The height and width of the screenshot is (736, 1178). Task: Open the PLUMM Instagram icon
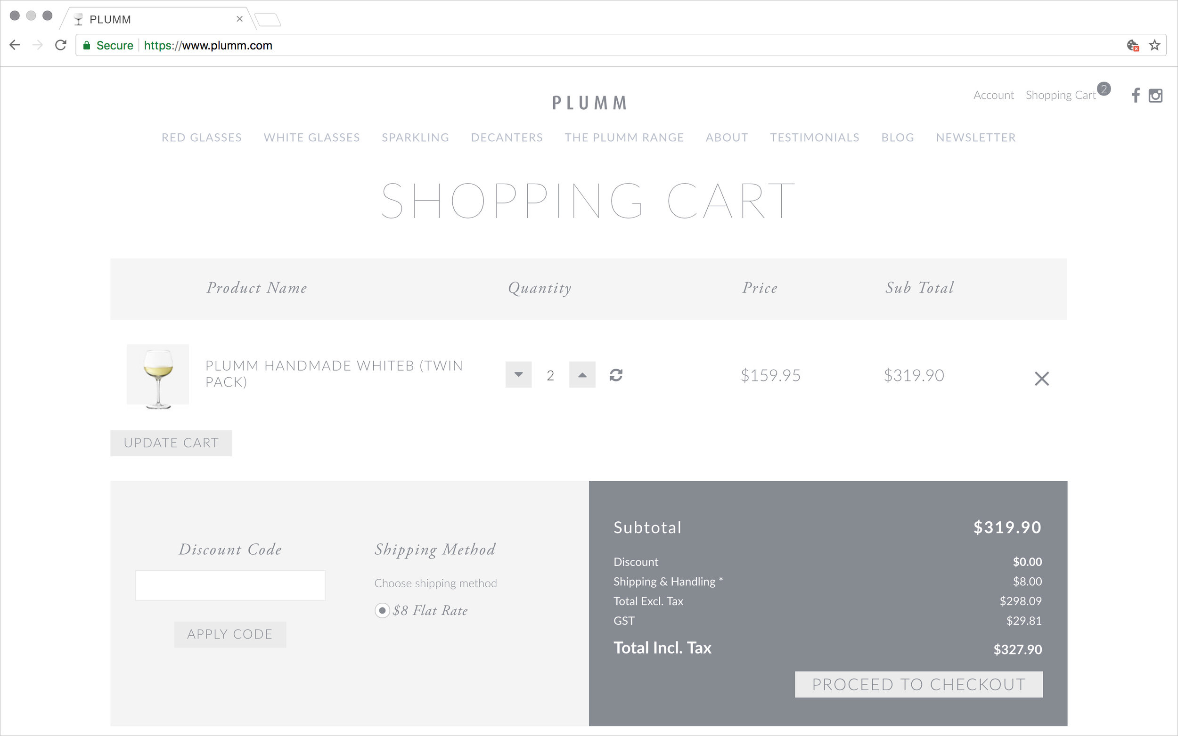[x=1155, y=96]
